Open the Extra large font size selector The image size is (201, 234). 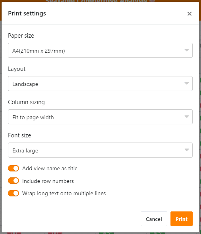point(100,150)
